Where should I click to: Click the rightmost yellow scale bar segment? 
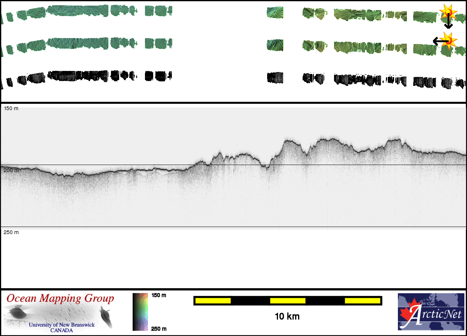pyautogui.click(x=362, y=301)
